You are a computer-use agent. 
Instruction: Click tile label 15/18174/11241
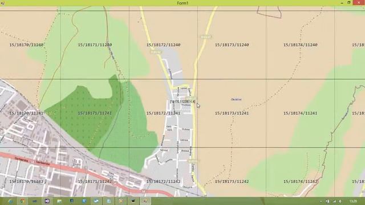click(301, 113)
